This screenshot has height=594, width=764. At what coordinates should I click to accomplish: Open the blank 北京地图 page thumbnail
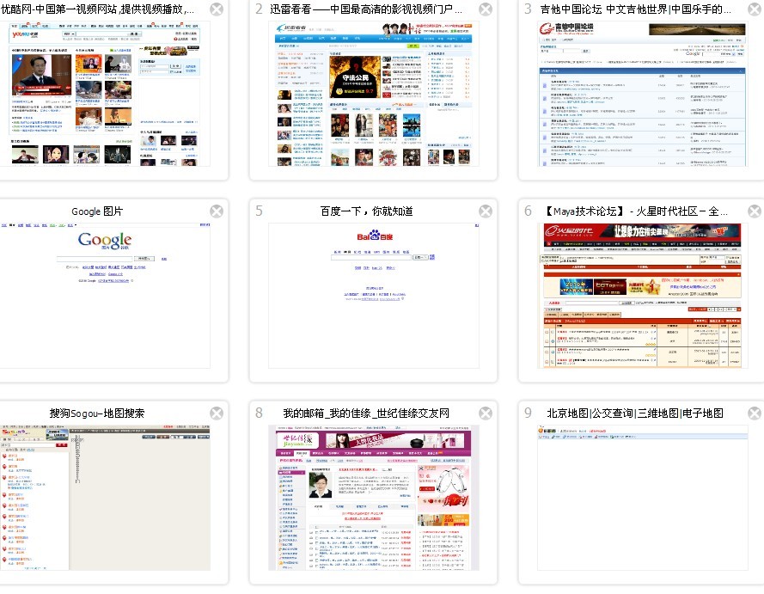coord(643,498)
